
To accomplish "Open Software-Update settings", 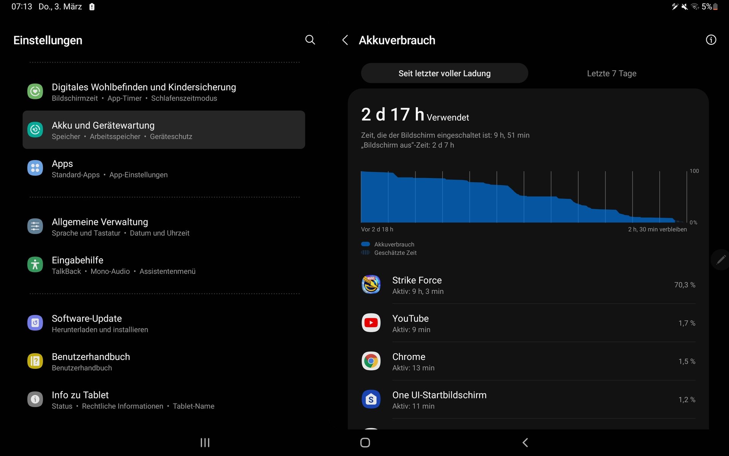I will 164,323.
